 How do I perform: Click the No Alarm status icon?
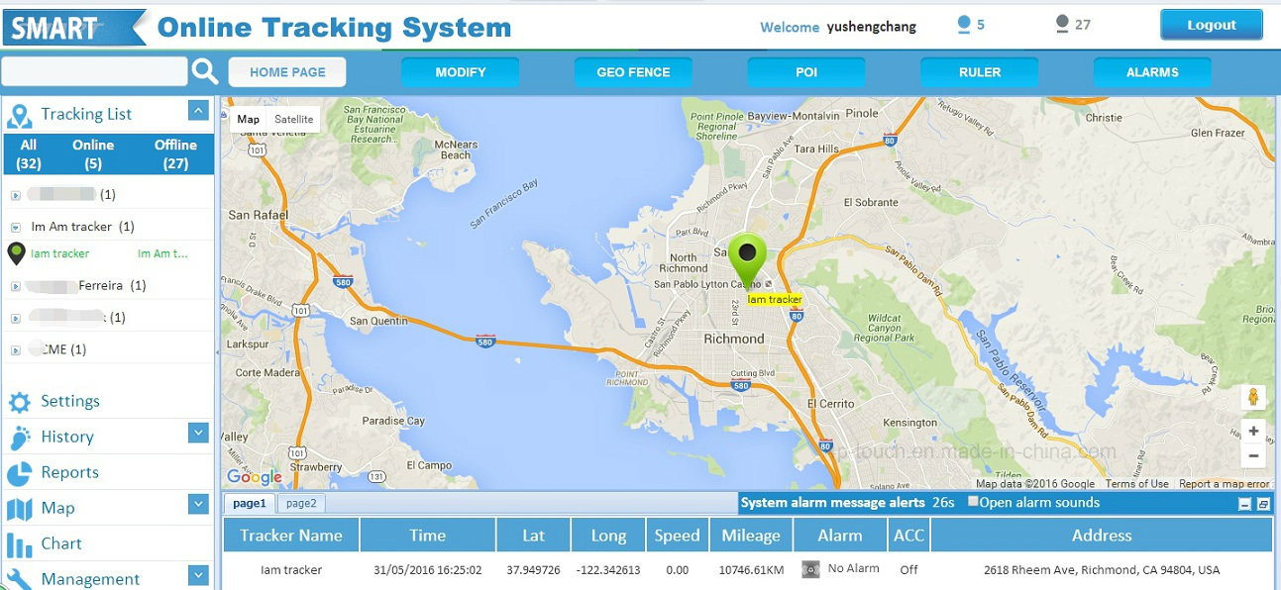coord(810,569)
